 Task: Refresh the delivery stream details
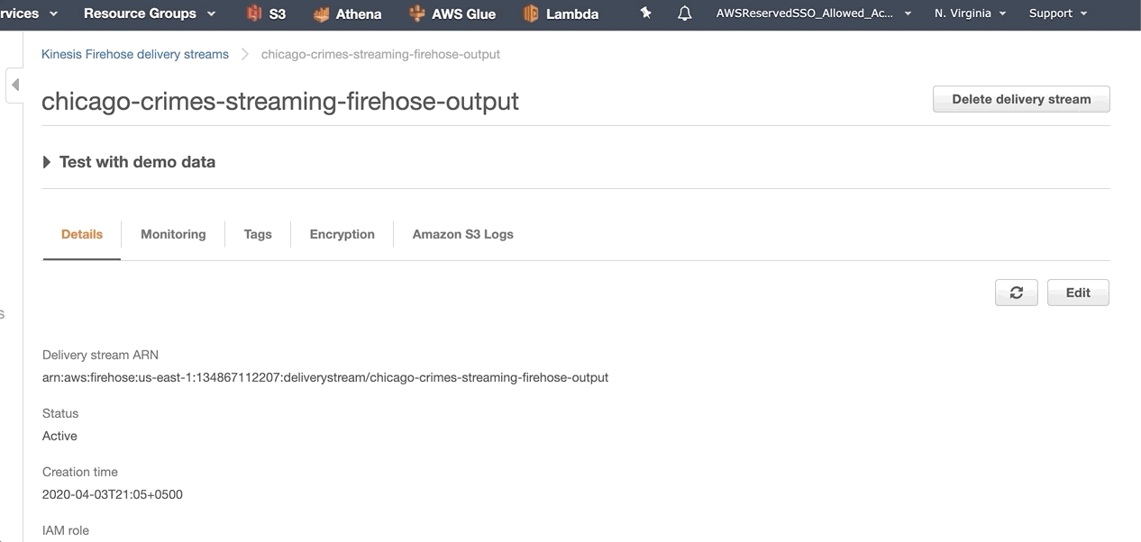pos(1017,293)
